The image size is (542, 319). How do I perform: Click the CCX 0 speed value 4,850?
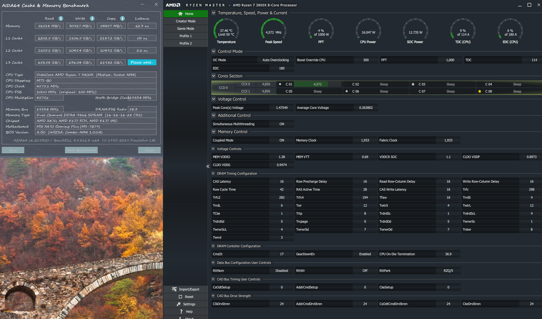[x=266, y=84]
